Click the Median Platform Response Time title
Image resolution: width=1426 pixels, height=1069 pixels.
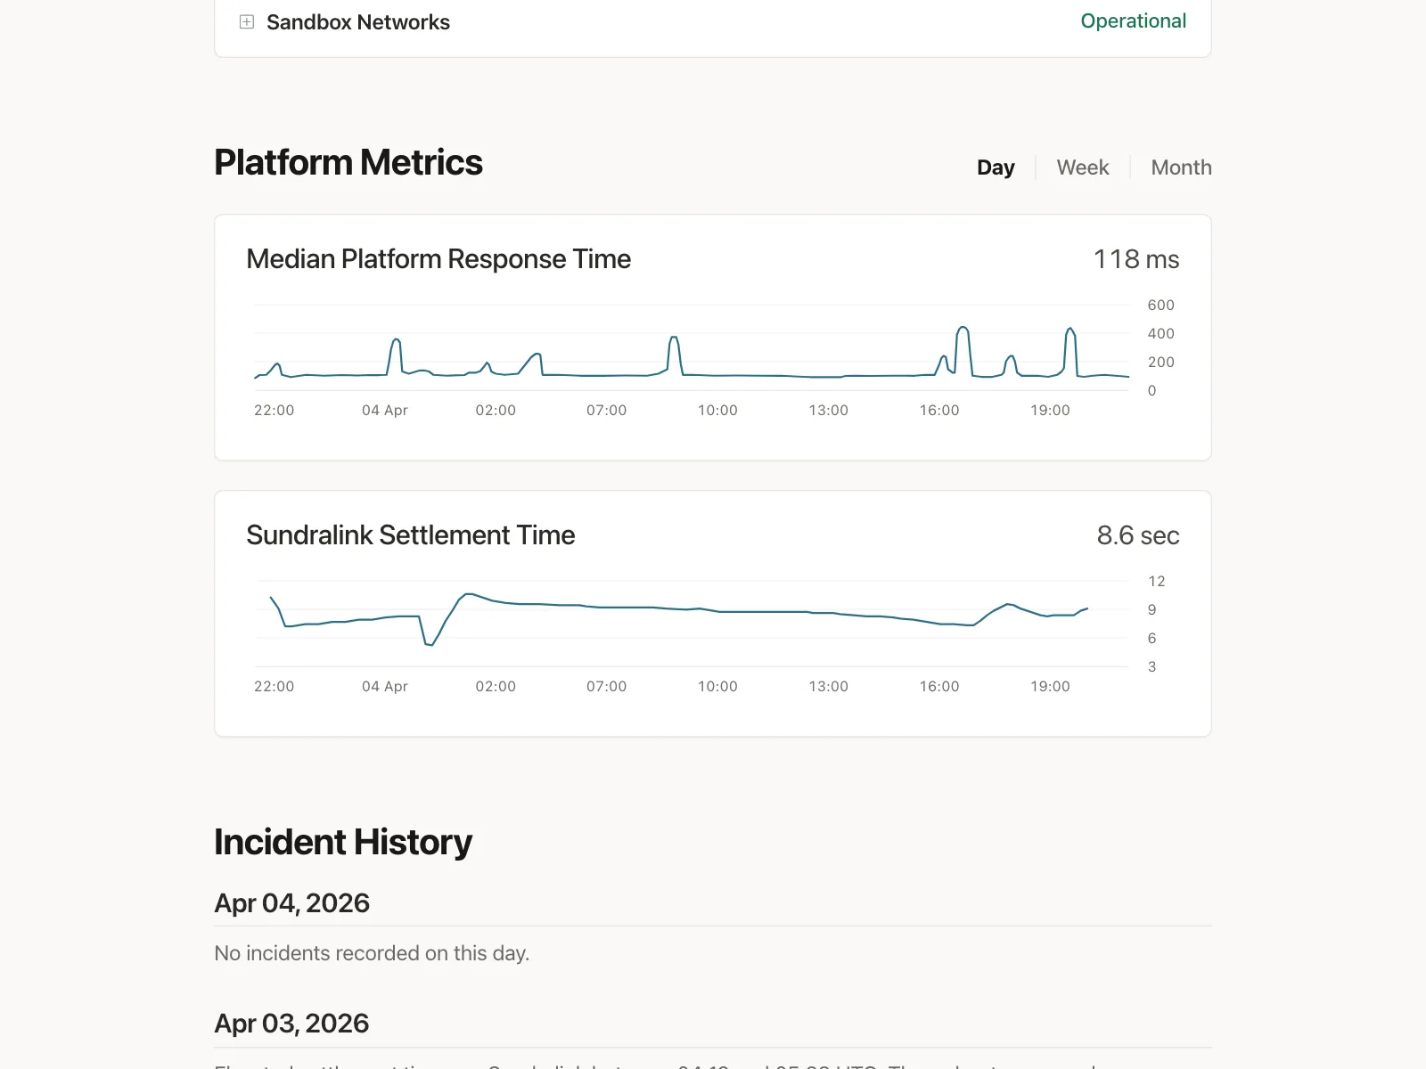coord(438,259)
